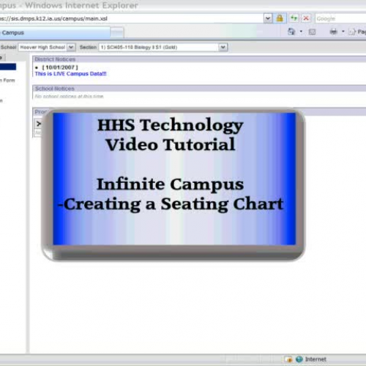The height and width of the screenshot is (366, 366).
Task: Open the This is LIVE Campus Data link
Action: click(x=71, y=74)
